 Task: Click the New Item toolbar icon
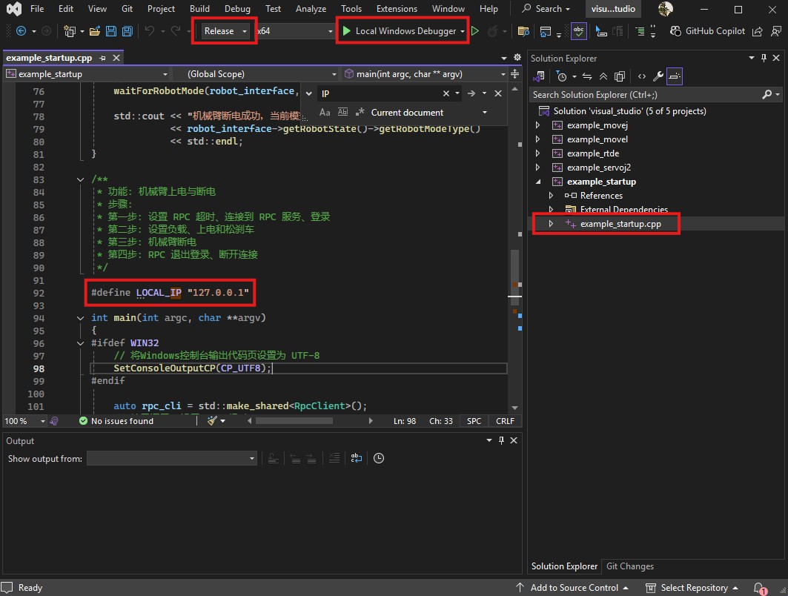70,31
